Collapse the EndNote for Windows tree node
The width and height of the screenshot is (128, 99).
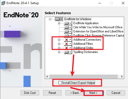click(50, 19)
